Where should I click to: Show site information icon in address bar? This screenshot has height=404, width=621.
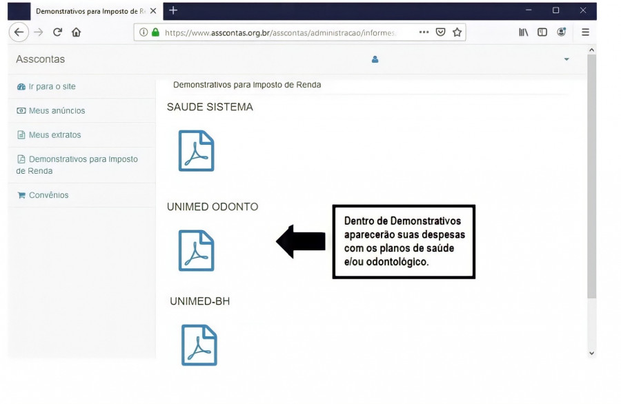point(144,32)
